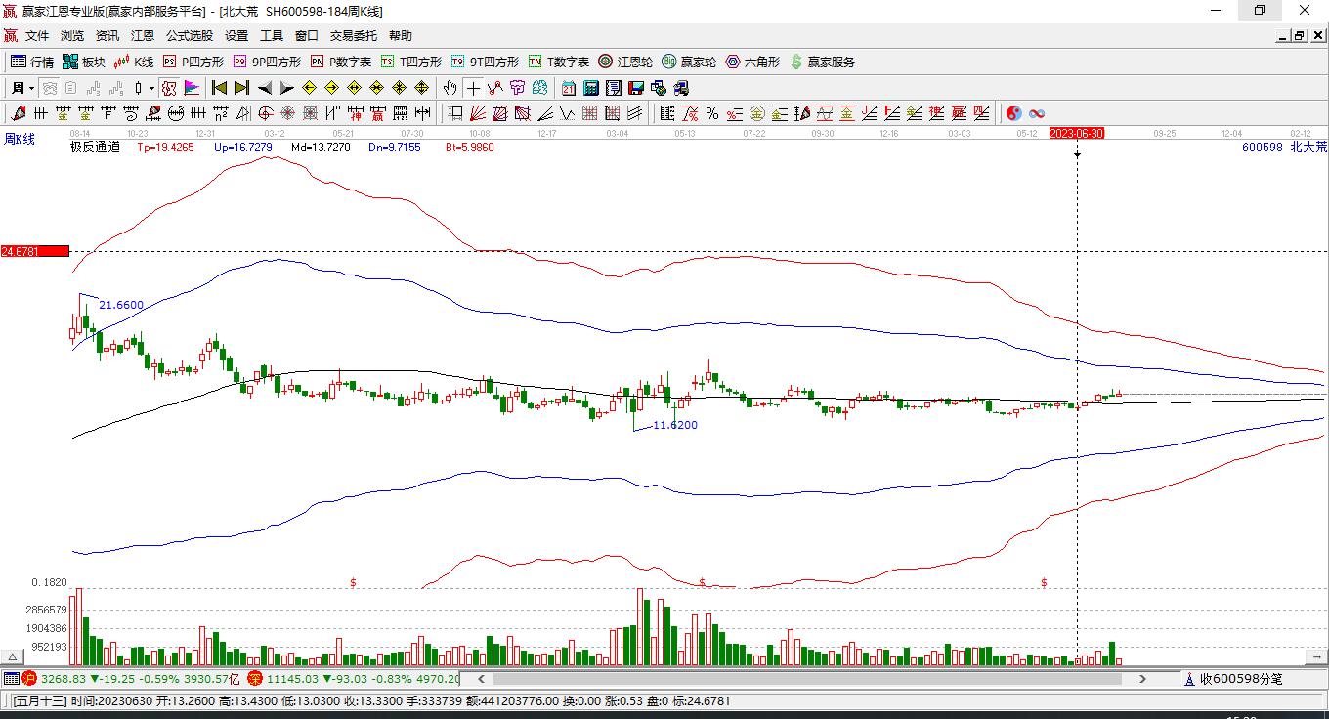This screenshot has width=1329, height=719.
Task: Open the 公式选股 menu
Action: coord(190,36)
